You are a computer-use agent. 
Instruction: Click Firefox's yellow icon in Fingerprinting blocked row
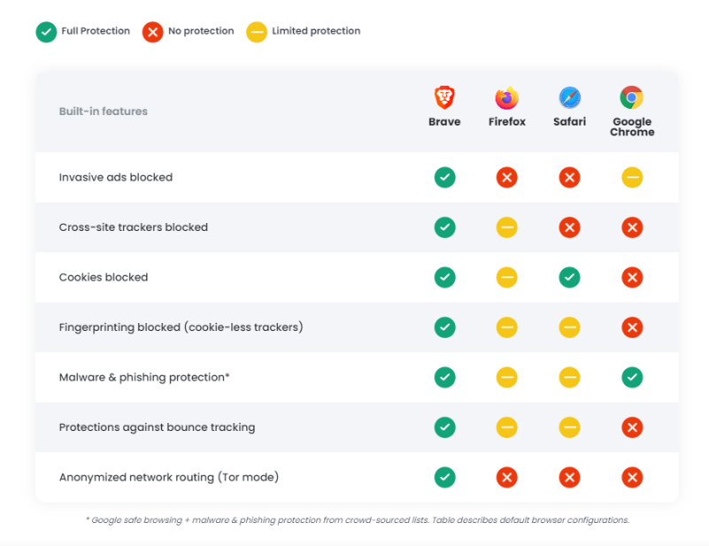tap(507, 327)
